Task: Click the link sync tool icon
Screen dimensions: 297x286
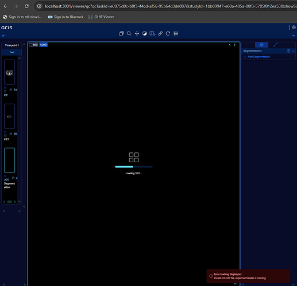Action: click(x=160, y=33)
